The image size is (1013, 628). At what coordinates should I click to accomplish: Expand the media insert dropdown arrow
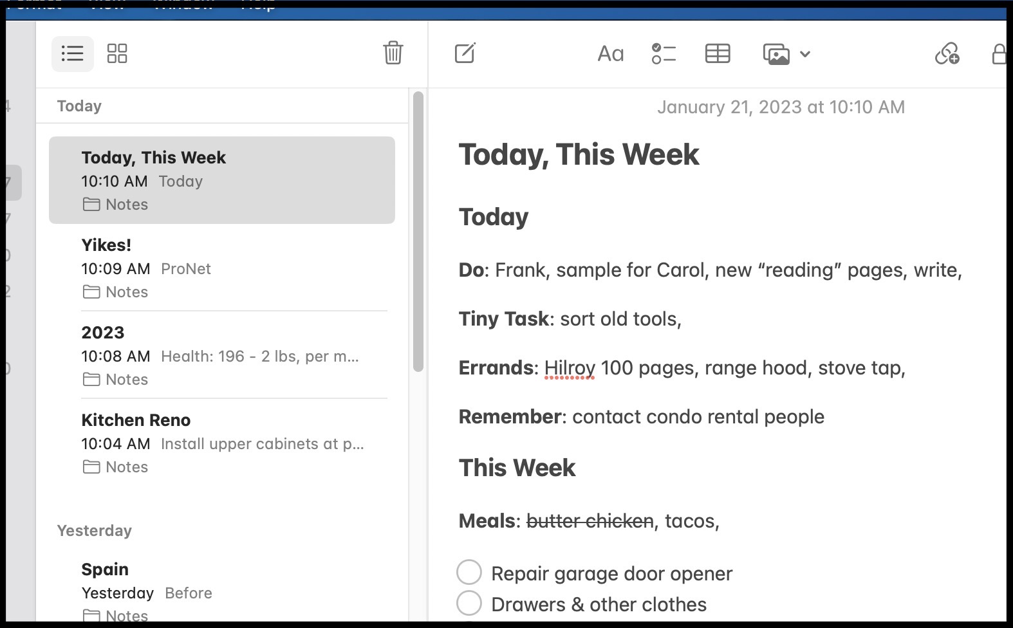tap(805, 54)
